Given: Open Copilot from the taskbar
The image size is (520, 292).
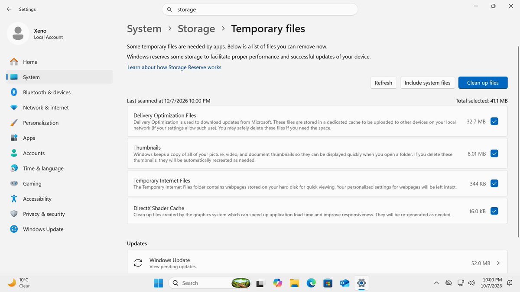Looking at the screenshot, I should click(x=278, y=283).
